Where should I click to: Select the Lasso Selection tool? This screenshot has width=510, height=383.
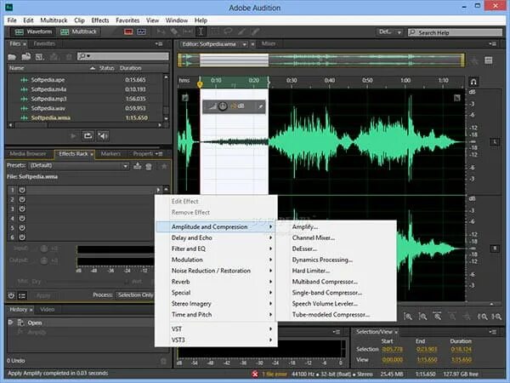[228, 31]
